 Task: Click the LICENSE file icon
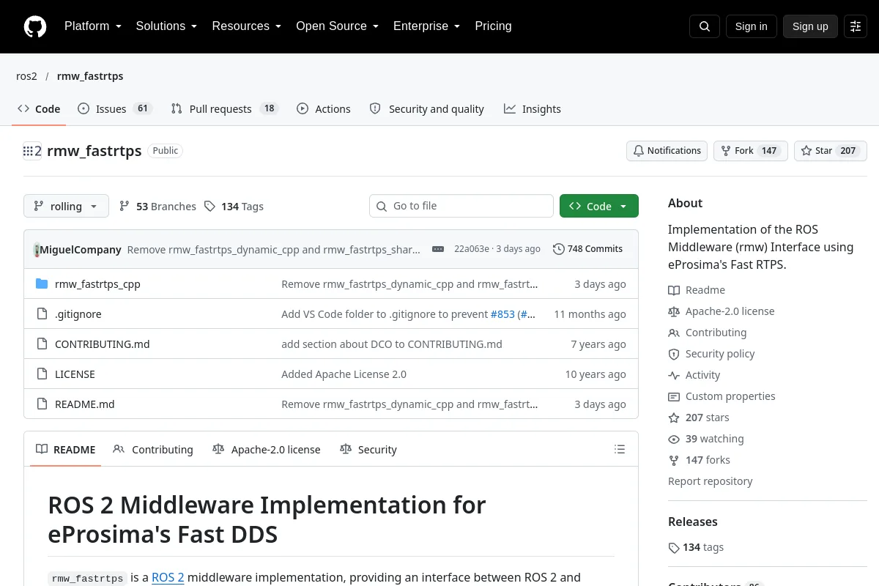[x=42, y=374]
